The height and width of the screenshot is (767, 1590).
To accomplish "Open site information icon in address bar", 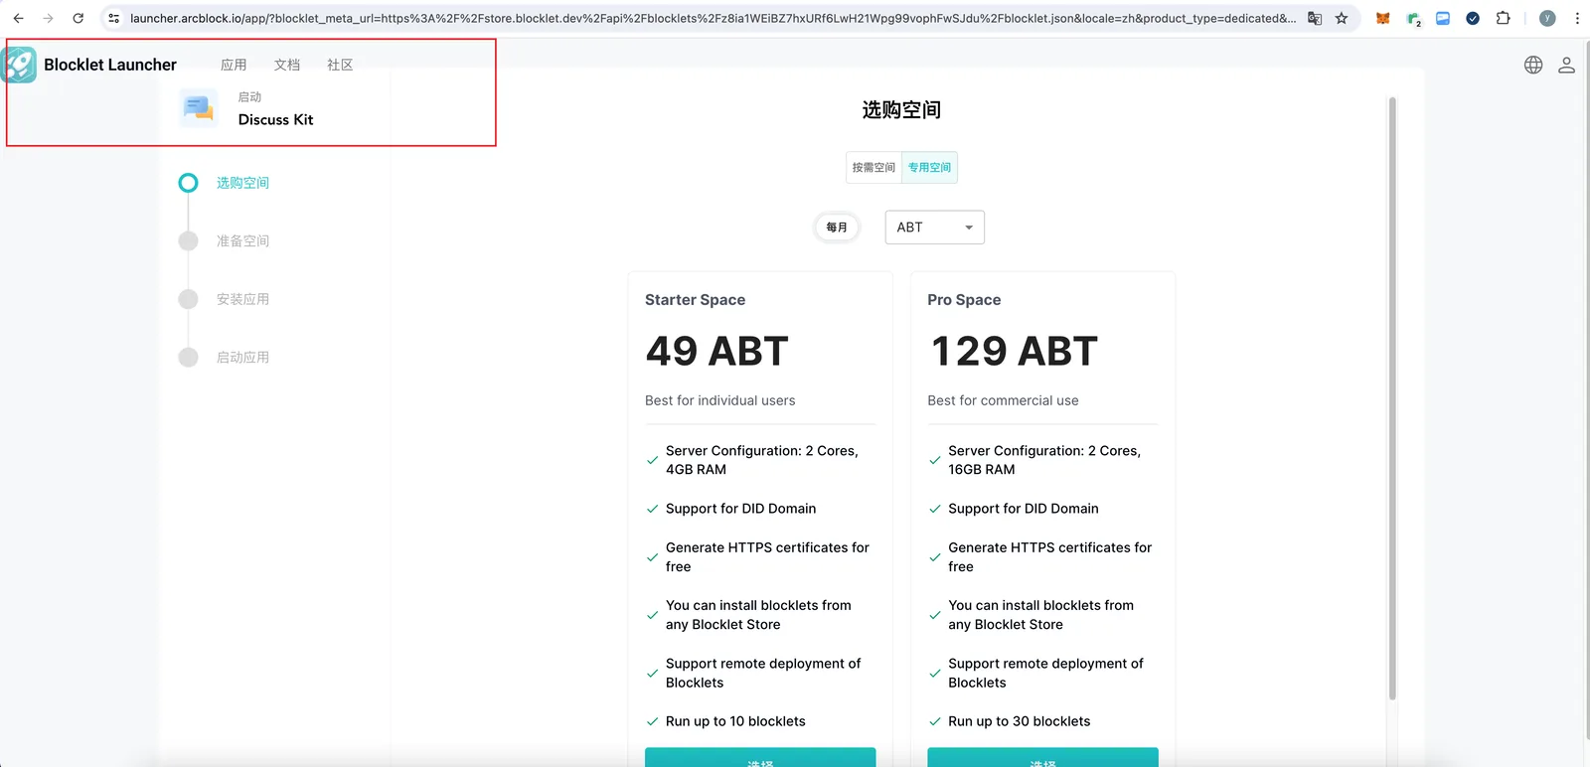I will click(114, 18).
